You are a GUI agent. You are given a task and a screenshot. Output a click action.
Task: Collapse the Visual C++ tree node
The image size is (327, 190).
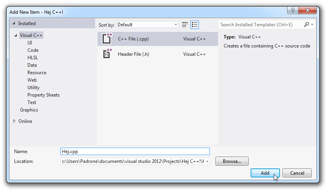(16, 35)
